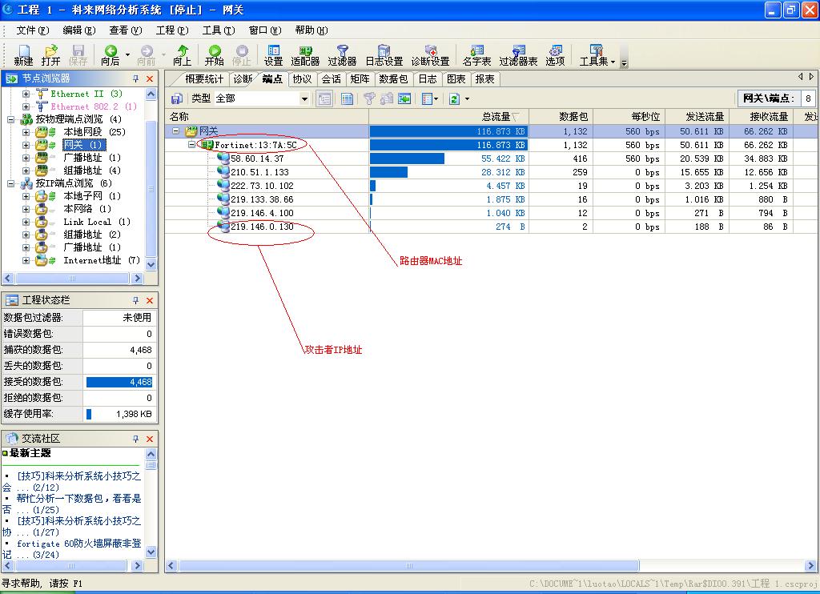Pin the 工程状态栏 panel with pushpin
The height and width of the screenshot is (594, 820).
[x=135, y=300]
